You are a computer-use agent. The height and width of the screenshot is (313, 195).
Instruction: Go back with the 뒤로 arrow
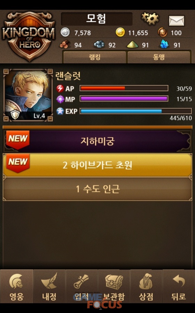pyautogui.click(x=179, y=286)
